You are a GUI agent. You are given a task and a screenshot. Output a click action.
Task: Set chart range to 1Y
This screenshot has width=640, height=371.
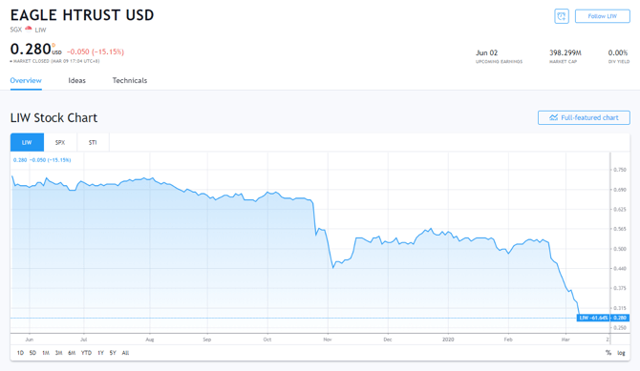[x=101, y=353]
